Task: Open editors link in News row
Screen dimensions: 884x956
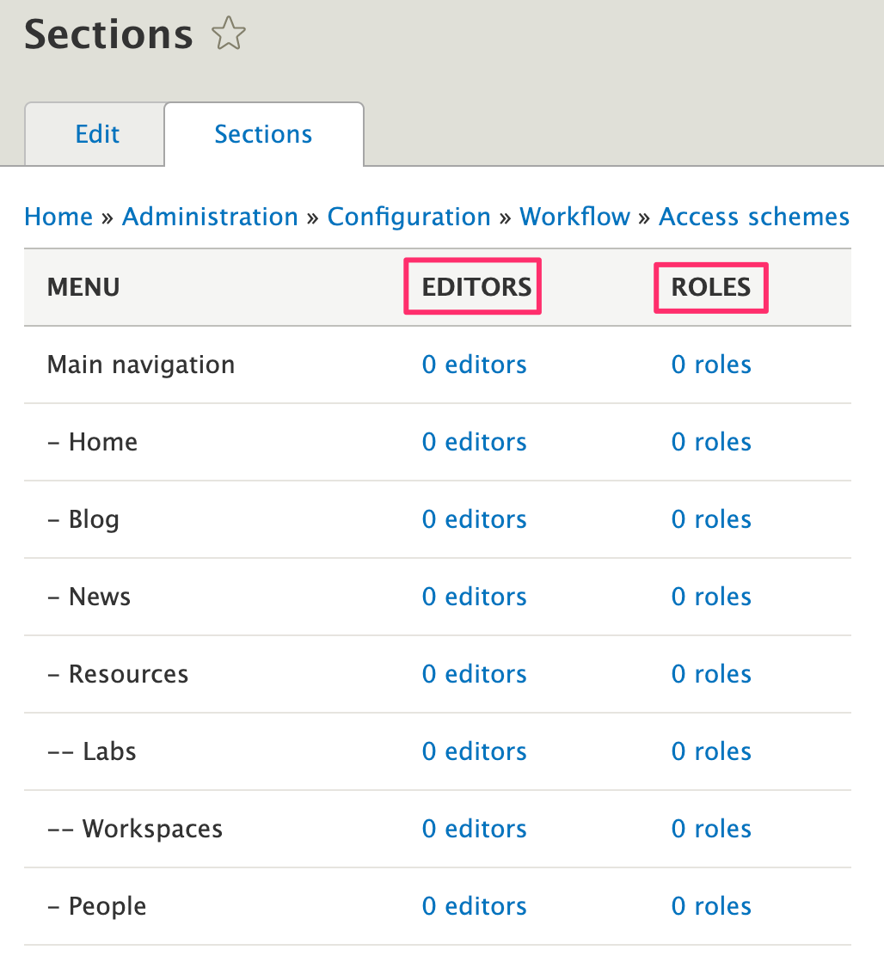Action: tap(474, 597)
